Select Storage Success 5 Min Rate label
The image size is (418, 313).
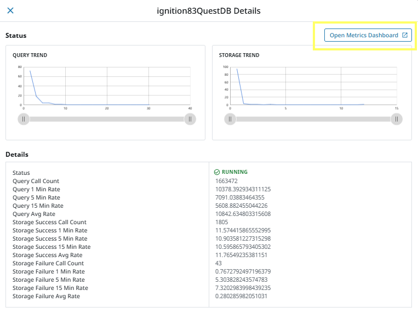coord(50,239)
